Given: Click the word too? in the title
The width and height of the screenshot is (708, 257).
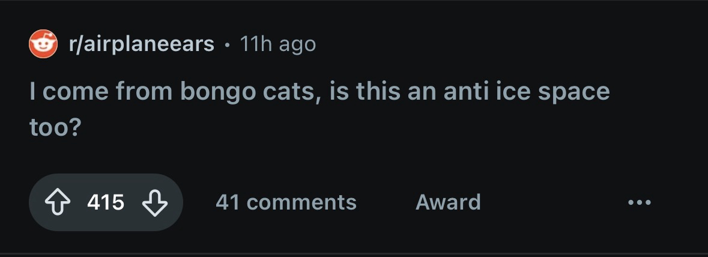Looking at the screenshot, I should 55,128.
